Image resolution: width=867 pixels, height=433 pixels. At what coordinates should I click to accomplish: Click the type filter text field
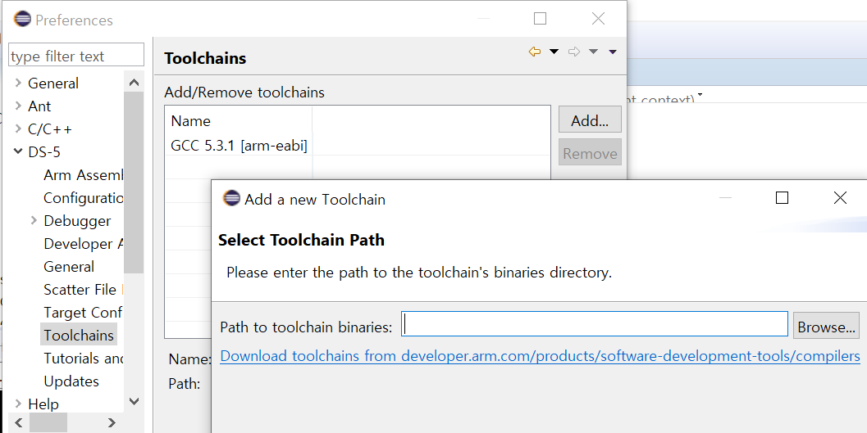[76, 56]
